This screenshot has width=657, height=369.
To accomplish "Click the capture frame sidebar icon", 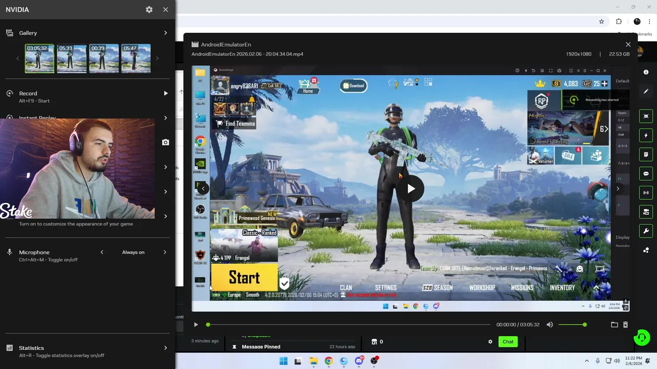I will (x=646, y=116).
